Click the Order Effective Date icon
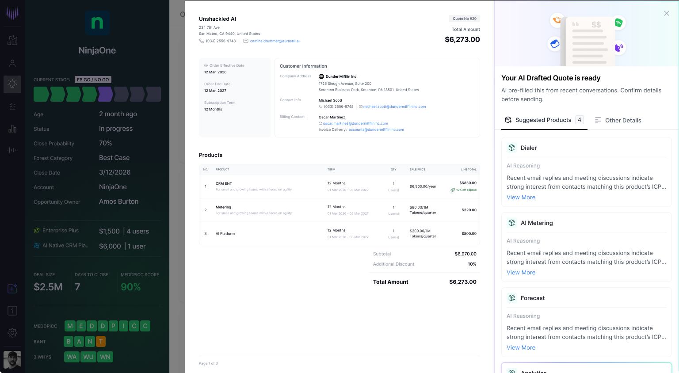The width and height of the screenshot is (679, 373). [x=206, y=65]
